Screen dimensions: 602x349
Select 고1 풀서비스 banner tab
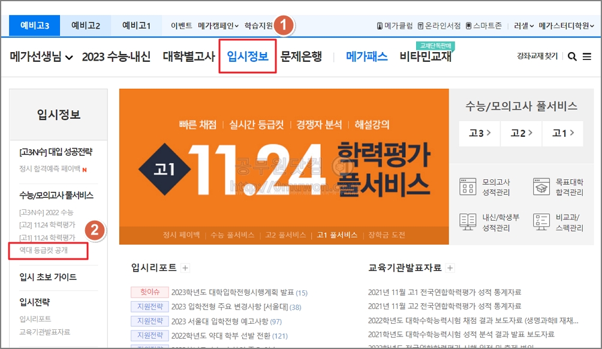tap(337, 235)
